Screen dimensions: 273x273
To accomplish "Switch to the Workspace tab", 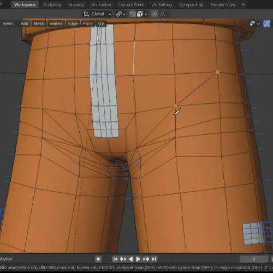I will 25,4.
